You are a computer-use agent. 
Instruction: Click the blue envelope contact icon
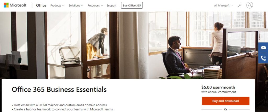(x=263, y=48)
